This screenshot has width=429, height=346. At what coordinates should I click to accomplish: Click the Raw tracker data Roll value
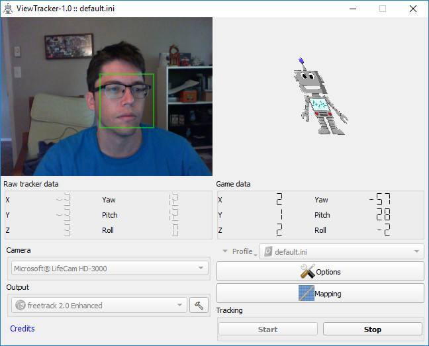click(175, 230)
